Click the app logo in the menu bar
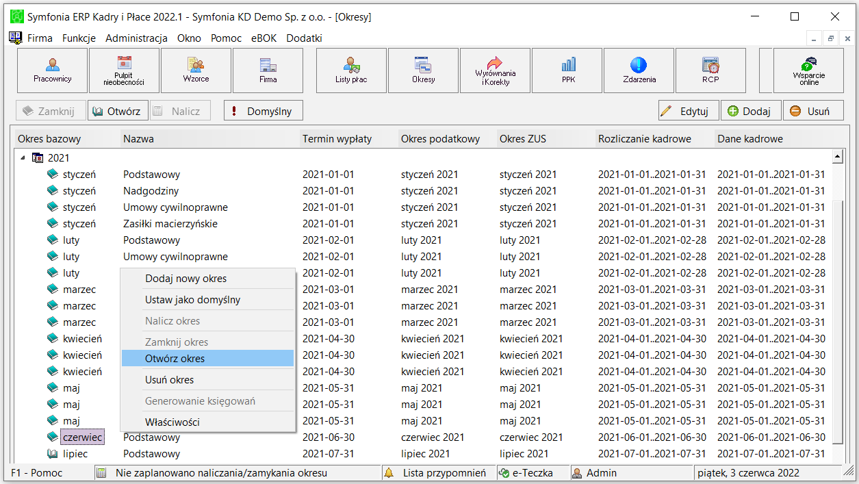The image size is (859, 484). click(15, 38)
